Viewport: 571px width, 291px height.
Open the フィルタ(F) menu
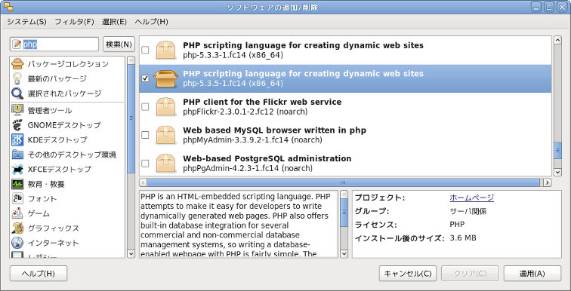pyautogui.click(x=74, y=22)
